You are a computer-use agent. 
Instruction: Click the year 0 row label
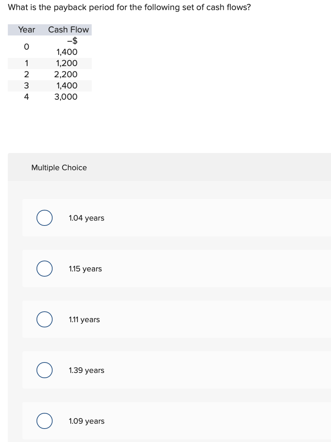(26, 46)
